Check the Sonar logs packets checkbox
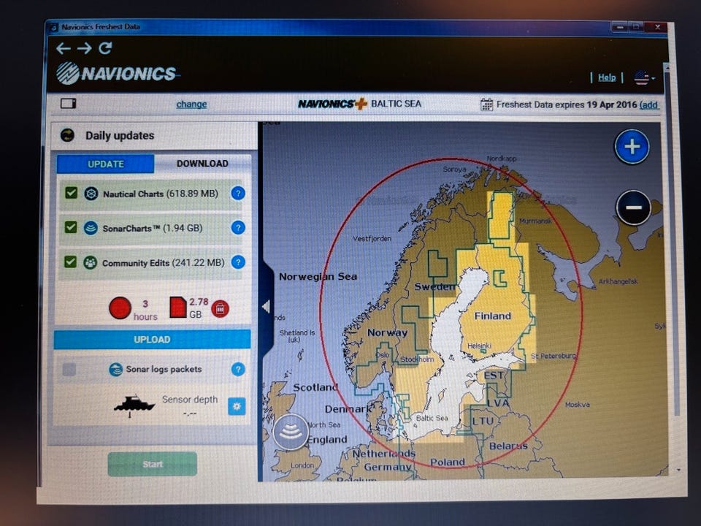This screenshot has height=526, width=701. click(x=69, y=370)
